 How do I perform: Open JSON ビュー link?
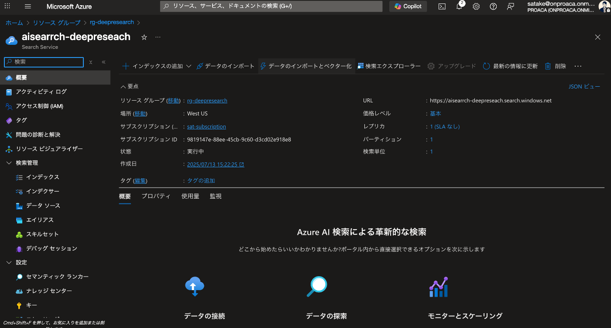point(584,87)
